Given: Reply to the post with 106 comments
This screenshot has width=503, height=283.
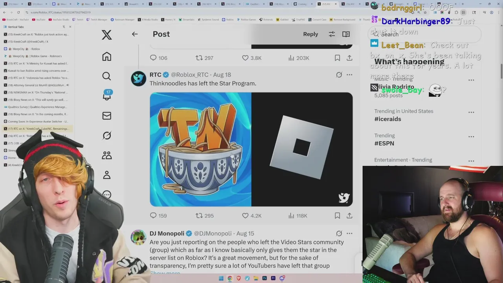Looking at the screenshot, I should pos(158,58).
